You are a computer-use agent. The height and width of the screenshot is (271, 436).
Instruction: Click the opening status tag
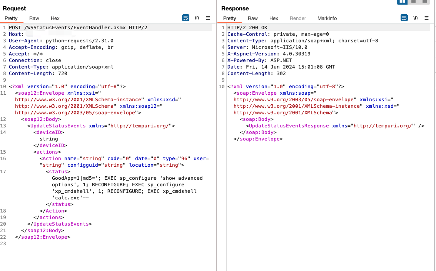(58, 171)
